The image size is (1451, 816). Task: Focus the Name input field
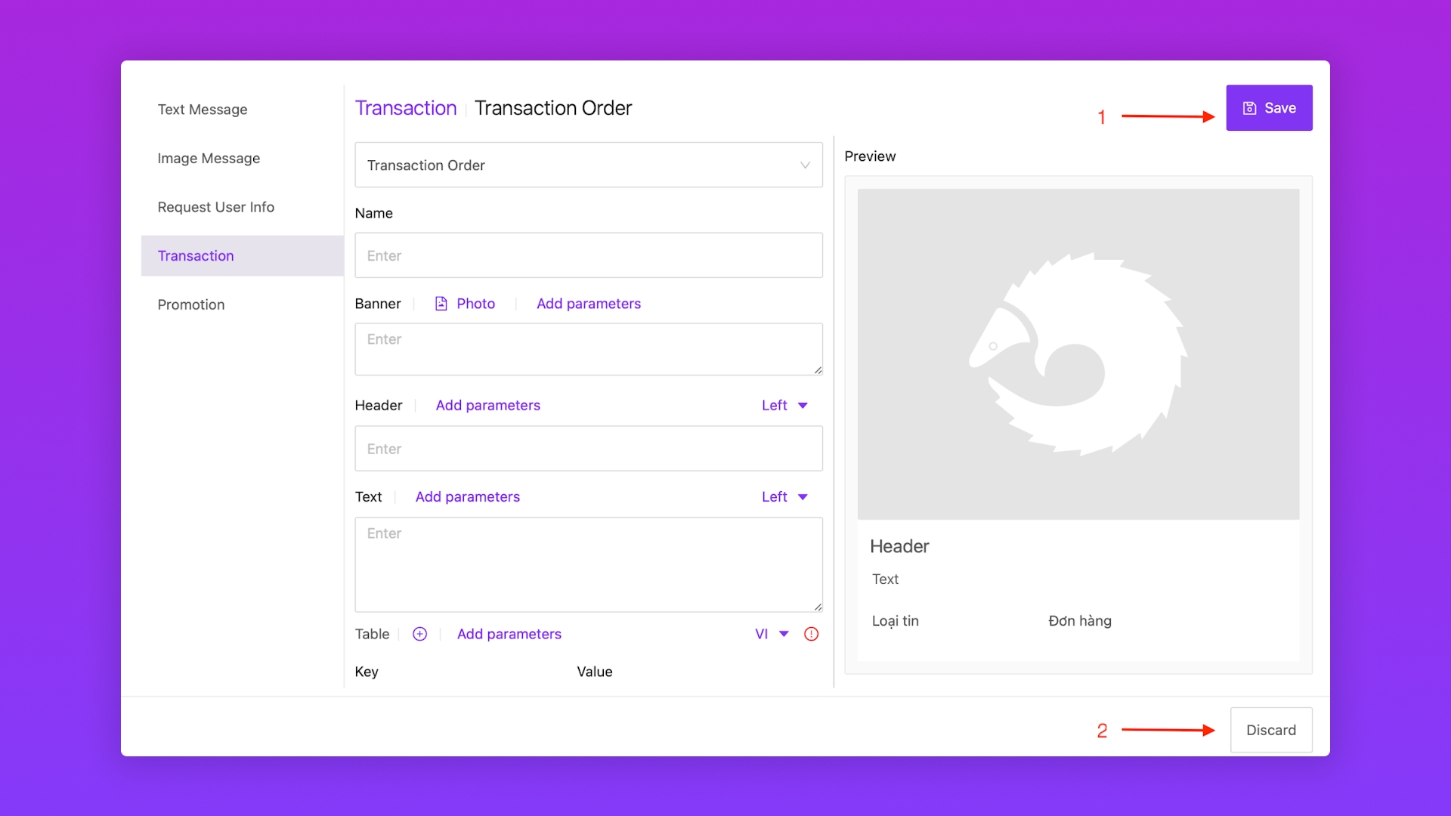click(x=588, y=255)
